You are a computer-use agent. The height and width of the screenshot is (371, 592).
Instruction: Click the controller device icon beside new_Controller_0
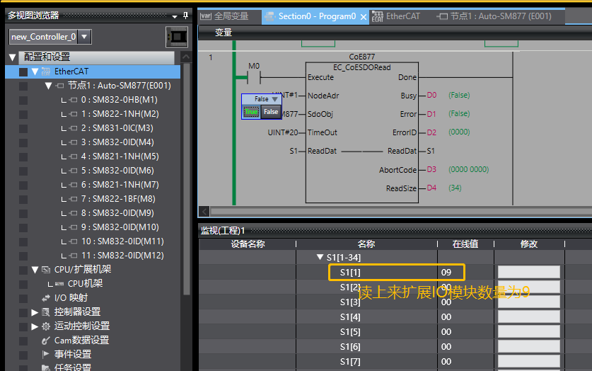click(x=177, y=37)
